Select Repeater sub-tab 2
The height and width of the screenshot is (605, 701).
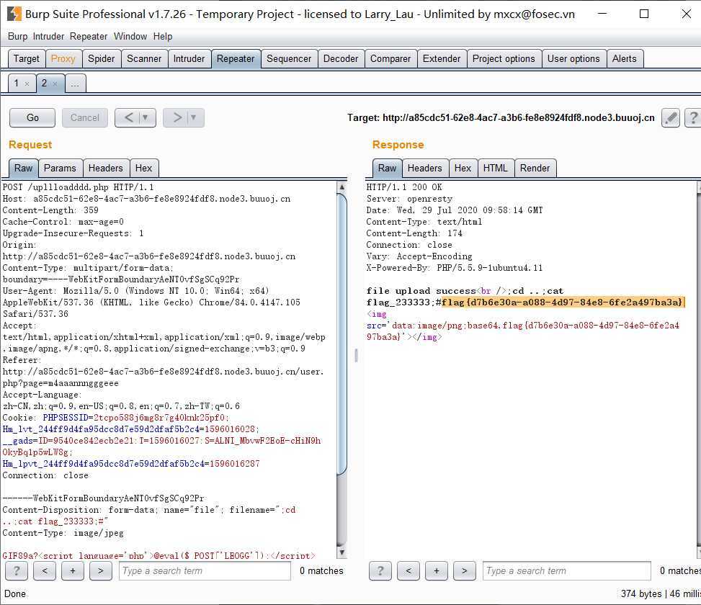44,83
